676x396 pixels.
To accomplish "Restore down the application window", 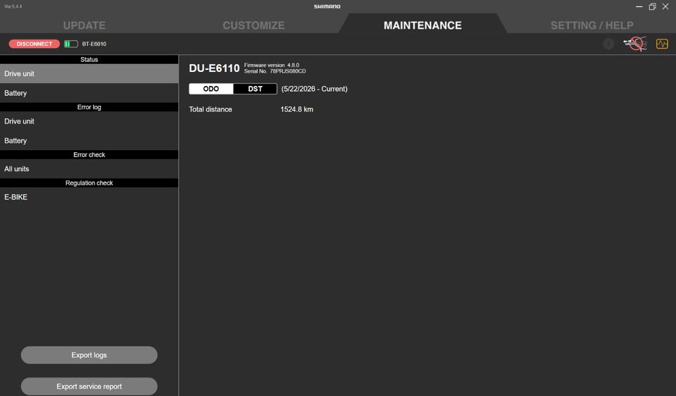I will 652,6.
